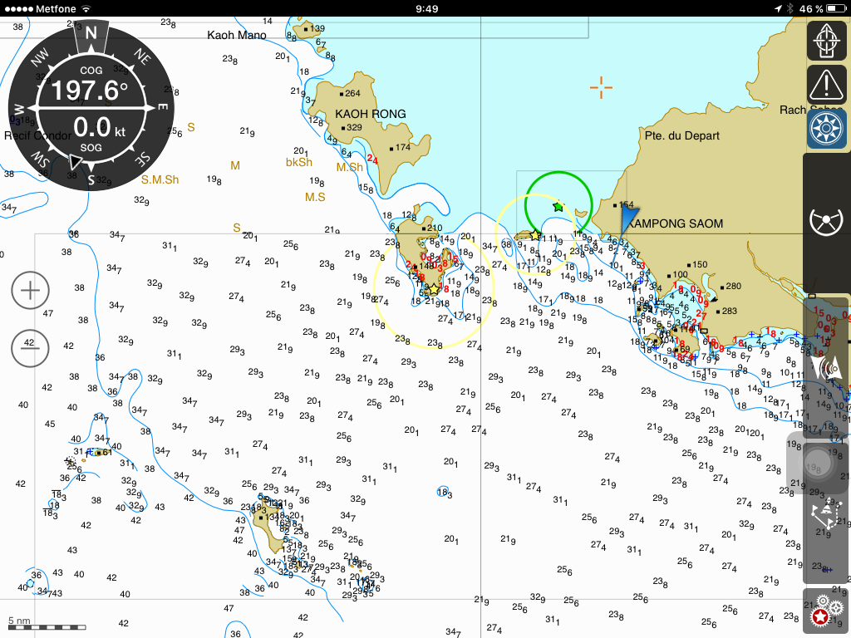
Task: Toggle the blue compass rose button
Action: click(x=826, y=128)
